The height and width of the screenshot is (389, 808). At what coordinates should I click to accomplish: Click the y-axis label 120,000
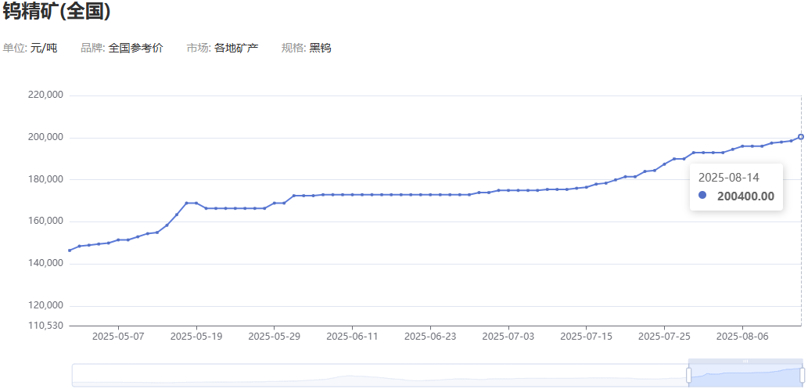[47, 306]
